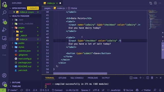The image size is (164, 92).
Task: Close the terminal panel
Action: coord(161,78)
